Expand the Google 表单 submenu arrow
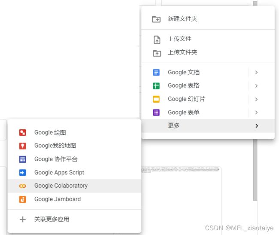 coord(256,113)
